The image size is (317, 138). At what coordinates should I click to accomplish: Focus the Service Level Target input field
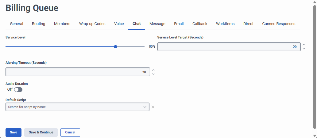(229, 47)
